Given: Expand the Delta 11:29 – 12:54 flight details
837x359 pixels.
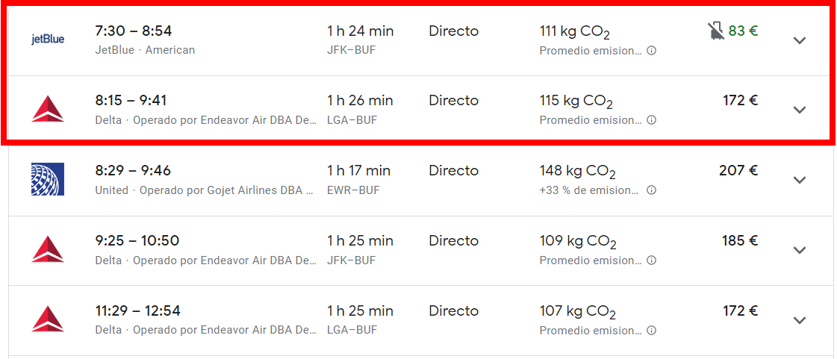Looking at the screenshot, I should [x=799, y=321].
